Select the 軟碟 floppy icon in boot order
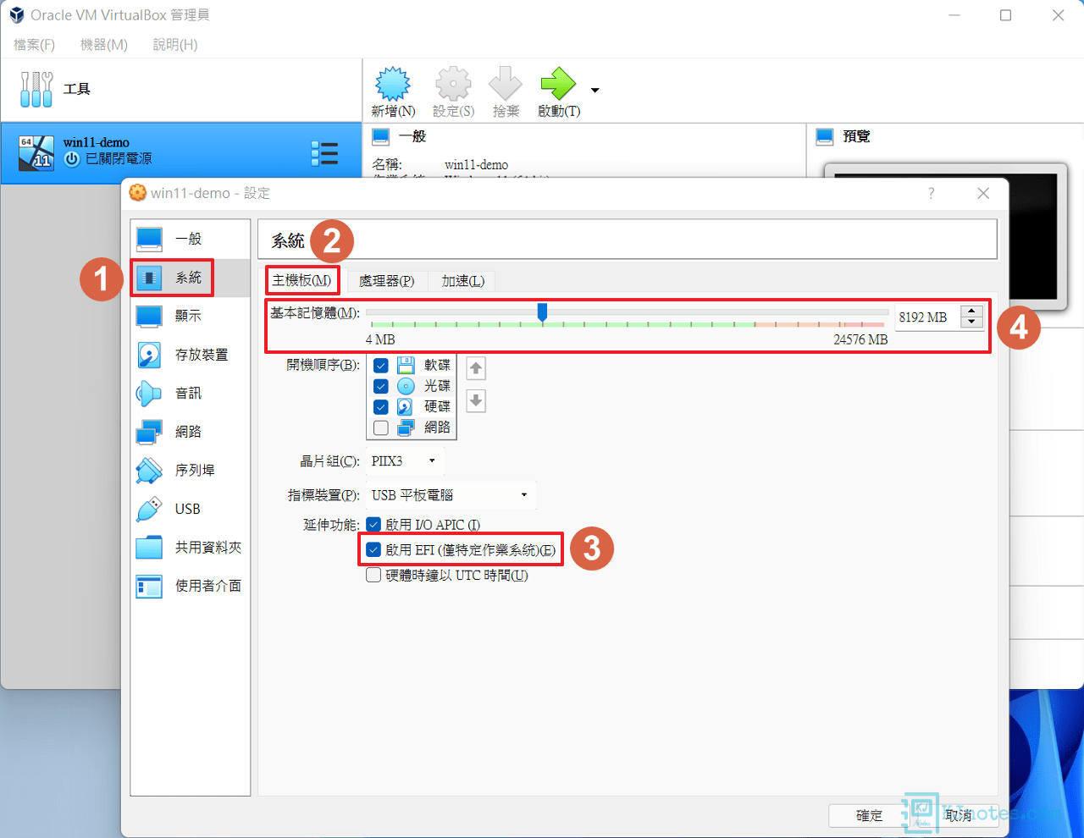This screenshot has width=1084, height=838. (x=406, y=365)
